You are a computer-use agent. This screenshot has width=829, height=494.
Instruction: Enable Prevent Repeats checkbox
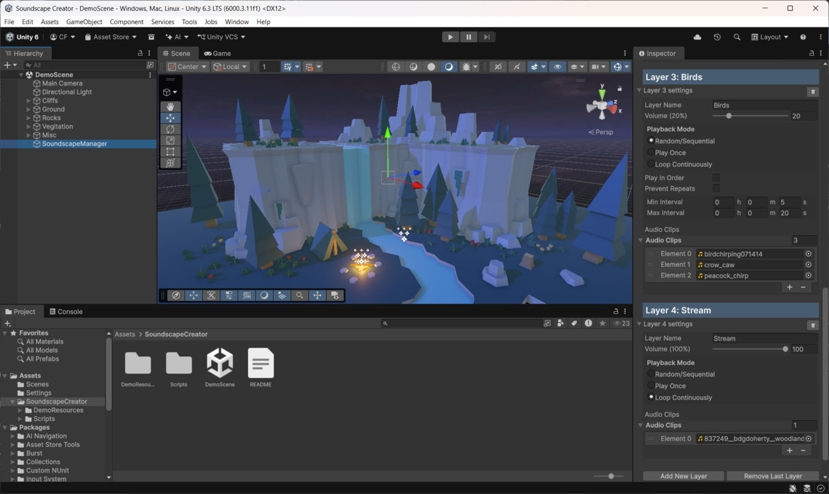click(716, 188)
